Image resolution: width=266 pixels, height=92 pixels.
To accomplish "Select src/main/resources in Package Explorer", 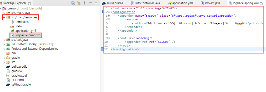I will click(x=24, y=17).
